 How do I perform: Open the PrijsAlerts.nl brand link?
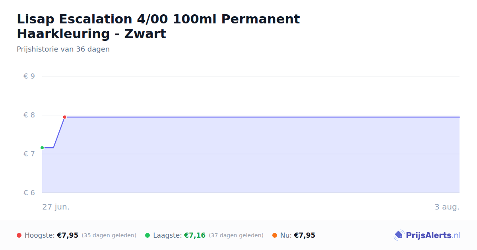[427, 235]
